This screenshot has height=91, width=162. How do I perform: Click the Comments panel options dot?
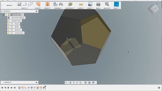pos(36,82)
